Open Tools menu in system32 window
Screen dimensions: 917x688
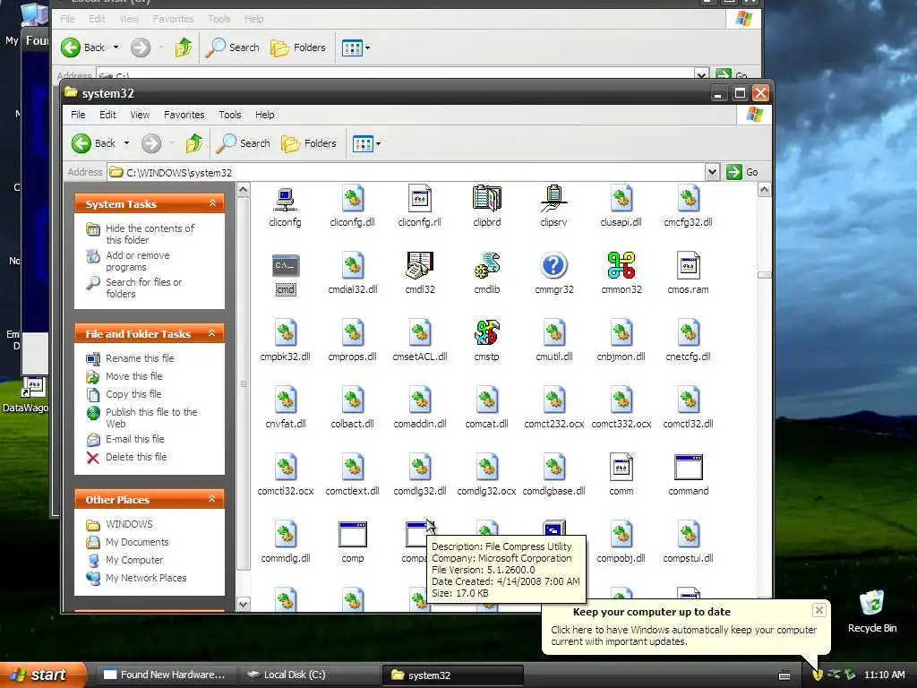[230, 115]
